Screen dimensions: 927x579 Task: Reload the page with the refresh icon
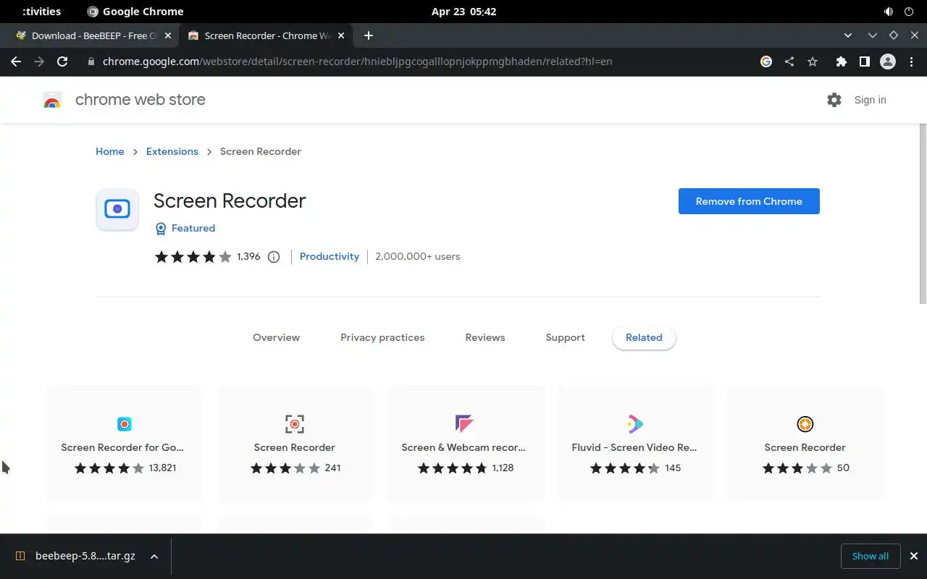click(62, 62)
